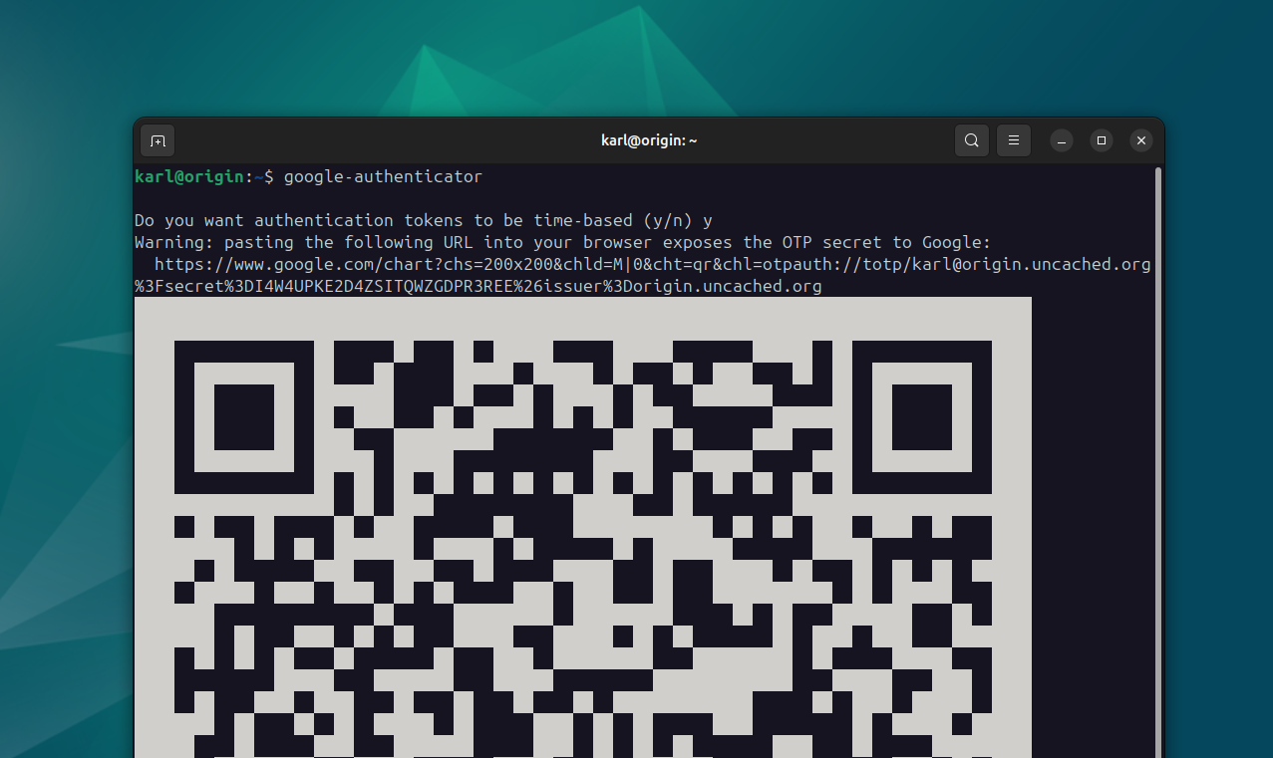This screenshot has width=1273, height=758.
Task: Open the terminal search tool
Action: 972,140
